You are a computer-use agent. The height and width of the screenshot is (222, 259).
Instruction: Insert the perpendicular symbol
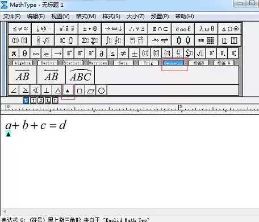tap(47, 91)
